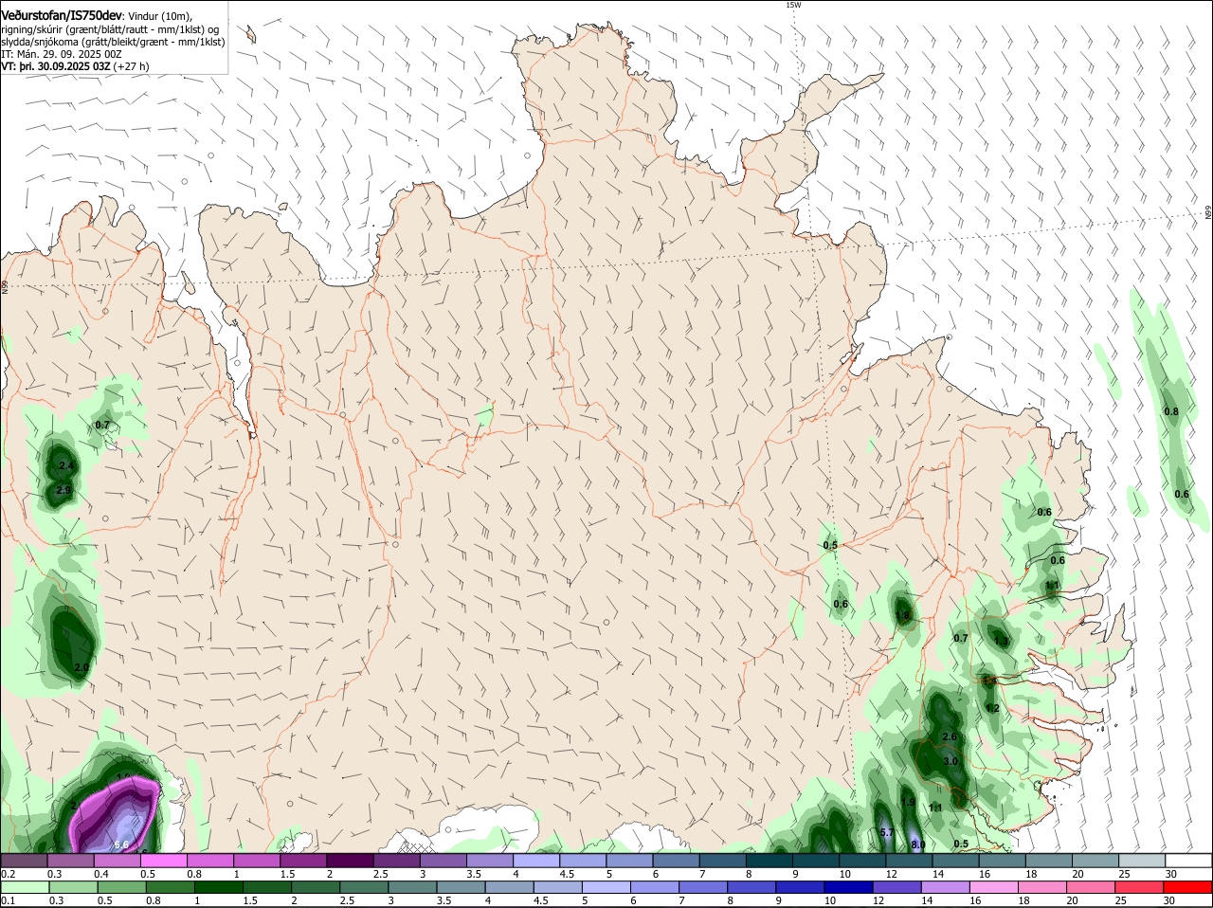Pick the dusky purple 0.2–0.3 snow swatch
The image size is (1213, 908).
click(x=24, y=861)
